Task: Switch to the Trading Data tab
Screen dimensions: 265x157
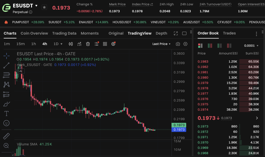Action: [x=64, y=33]
